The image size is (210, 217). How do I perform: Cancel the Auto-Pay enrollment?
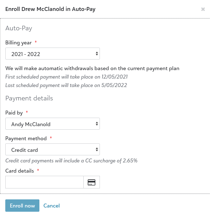[52, 206]
